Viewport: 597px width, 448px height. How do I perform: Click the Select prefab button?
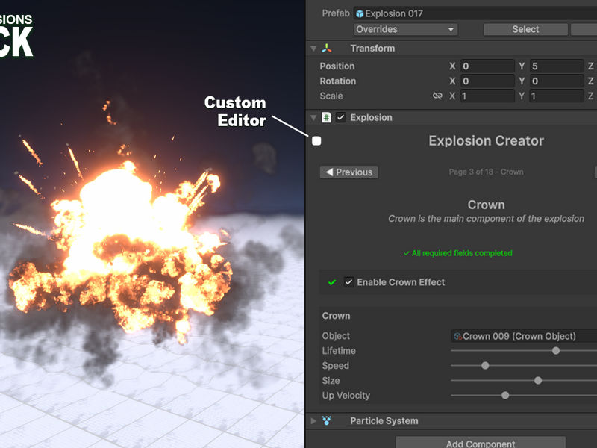click(525, 29)
